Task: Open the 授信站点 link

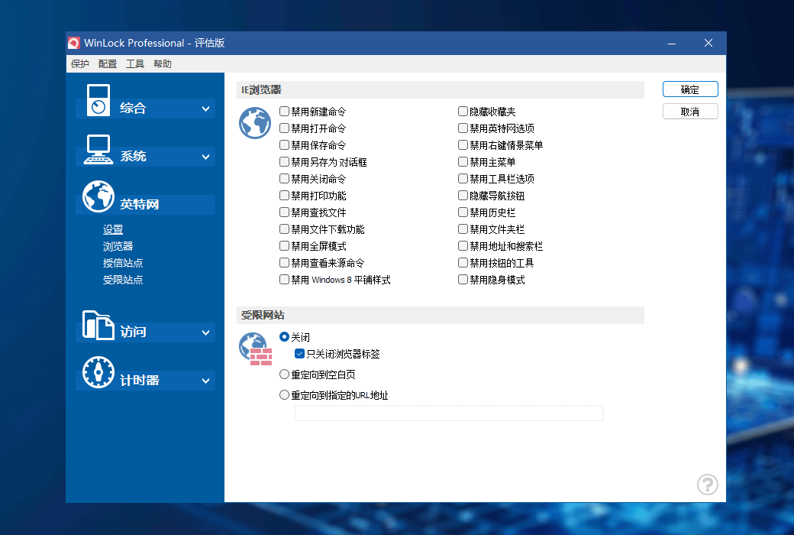Action: tap(123, 263)
